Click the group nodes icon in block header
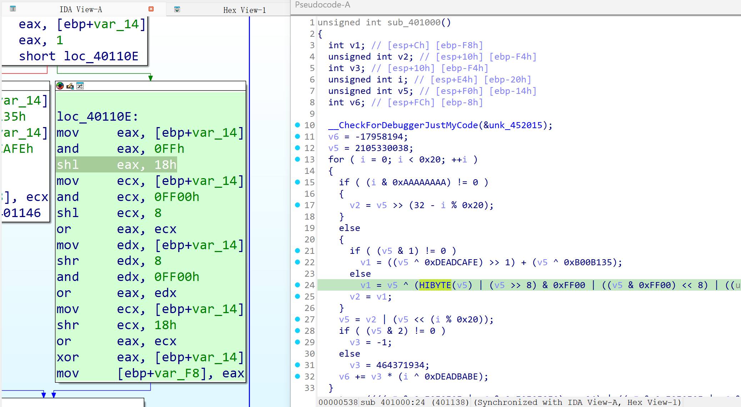 pos(80,86)
